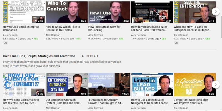The width and height of the screenshot is (222, 111).
Task: Click playlist description about sending better cold emails
Action: coord(62,64)
